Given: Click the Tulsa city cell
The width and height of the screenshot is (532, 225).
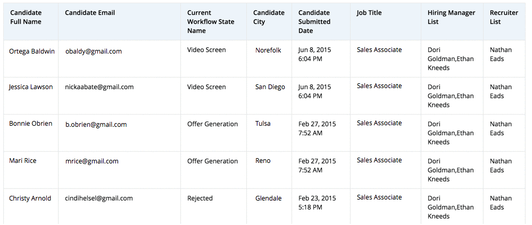Looking at the screenshot, I should pos(263,124).
